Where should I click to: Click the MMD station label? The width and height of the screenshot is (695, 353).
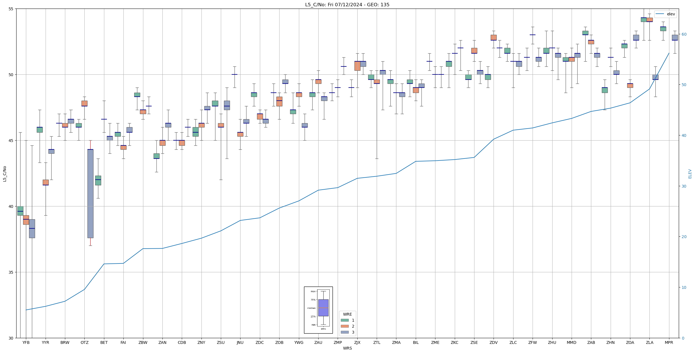[572, 342]
